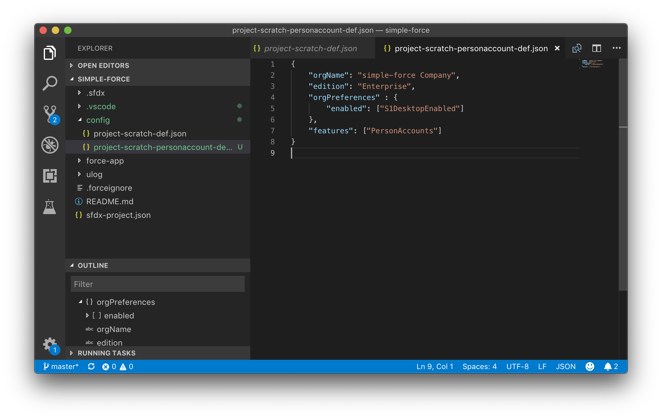Viewport: 662px width, 419px height.
Task: Collapse the OUTLINE panel
Action: pyautogui.click(x=92, y=265)
